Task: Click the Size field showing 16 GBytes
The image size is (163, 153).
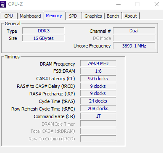Action: (43, 38)
